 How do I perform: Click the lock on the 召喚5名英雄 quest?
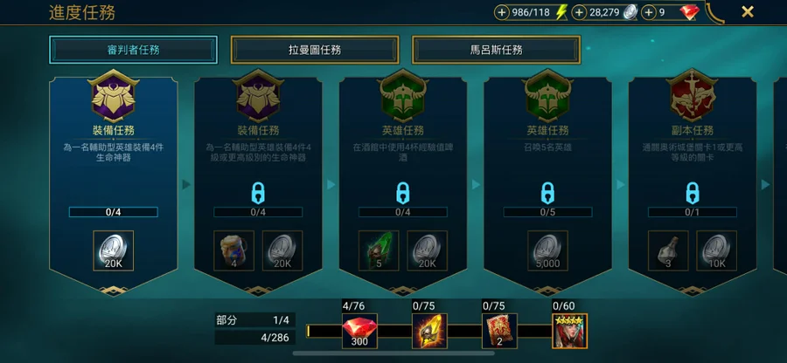pos(547,193)
